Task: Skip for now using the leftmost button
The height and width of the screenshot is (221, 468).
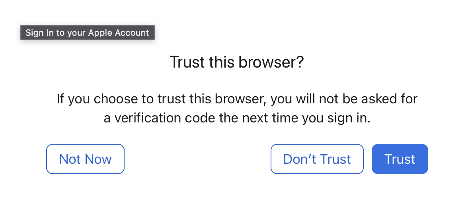Action: click(85, 159)
